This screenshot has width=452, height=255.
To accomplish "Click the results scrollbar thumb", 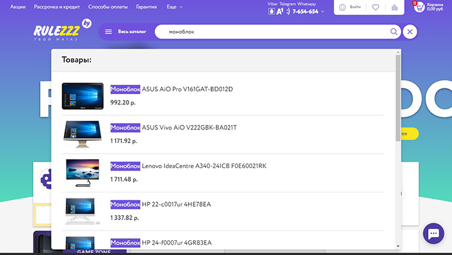I will pyautogui.click(x=398, y=98).
